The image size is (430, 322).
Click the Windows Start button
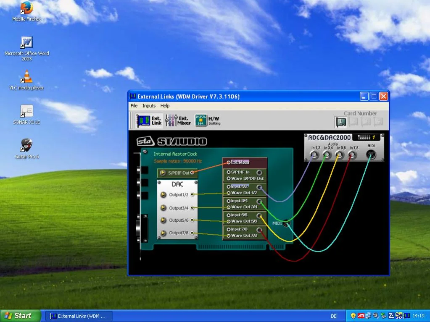20,316
